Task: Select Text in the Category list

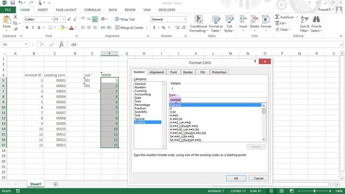Action: tap(137, 115)
